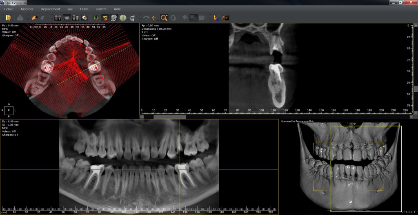Open the Déplacement menu
Screen dimensions: 418x215
[50, 9]
